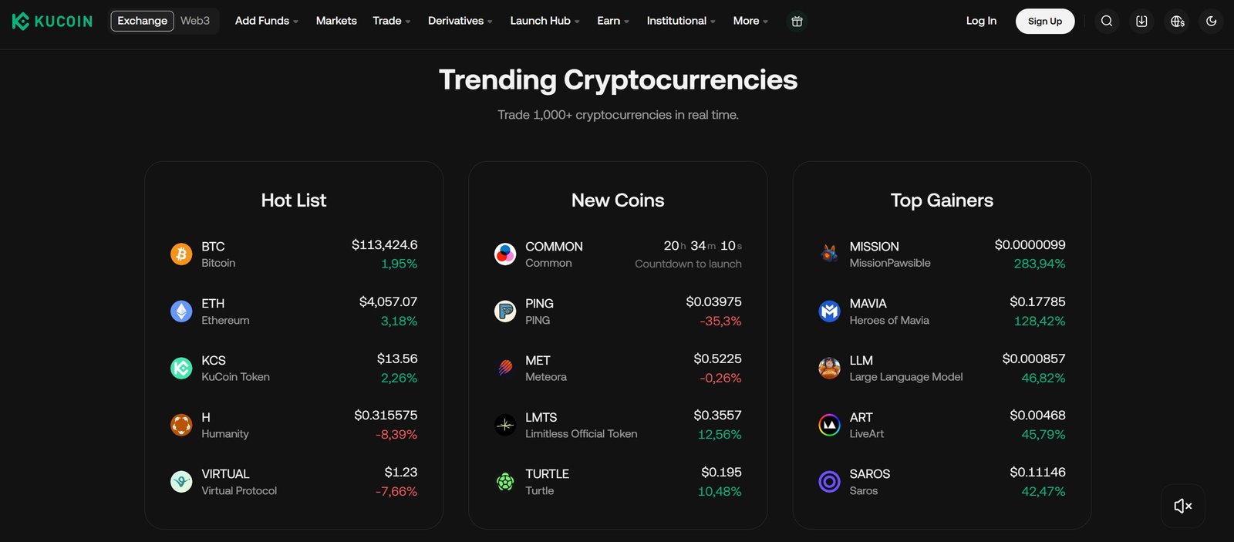1234x542 pixels.
Task: Click the TURTLE coin icon in New Coins
Action: [x=505, y=481]
